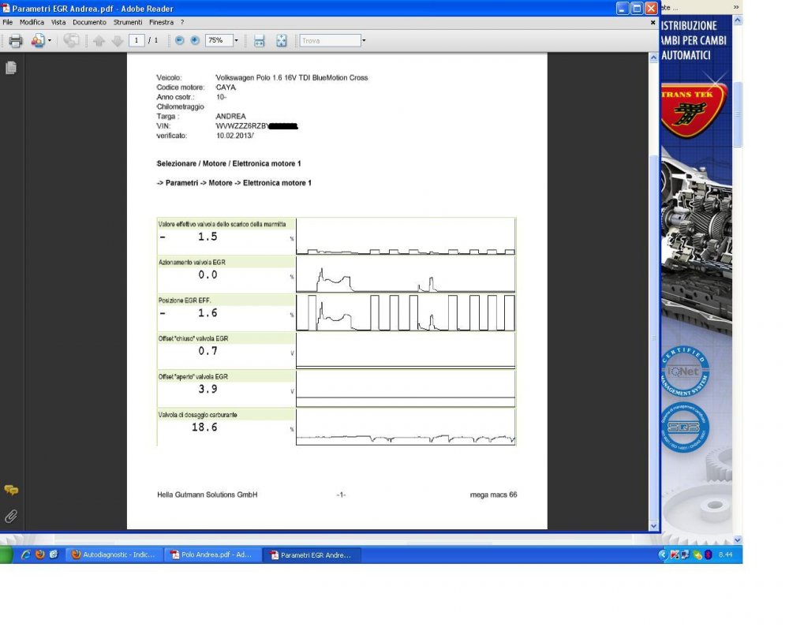
Task: Click the Attachments paperclip icon
Action: point(11,517)
